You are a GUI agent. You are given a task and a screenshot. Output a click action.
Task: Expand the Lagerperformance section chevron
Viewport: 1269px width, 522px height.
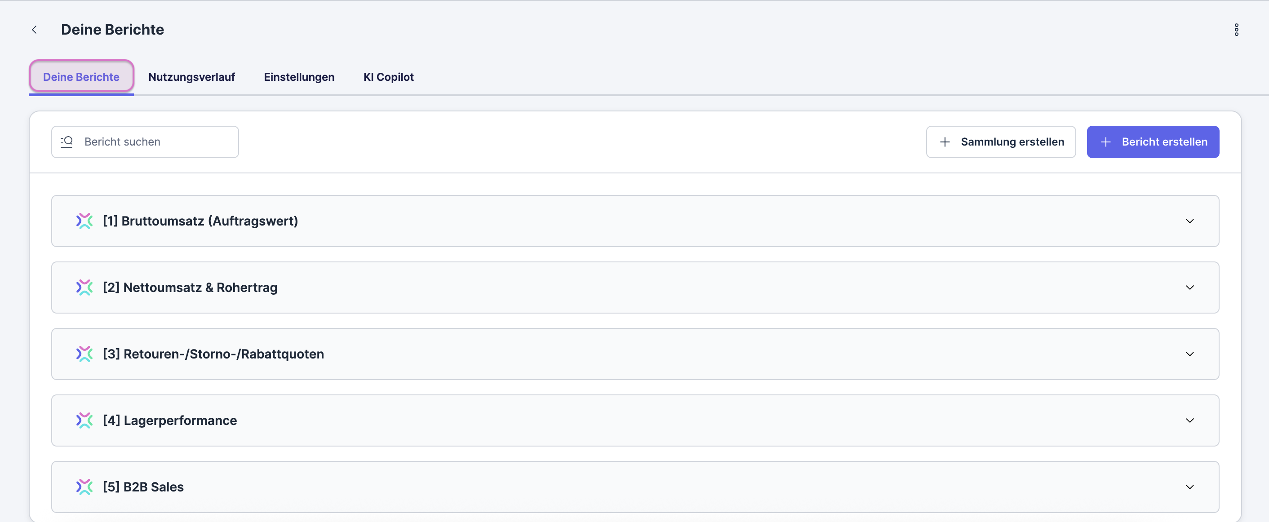pyautogui.click(x=1189, y=420)
